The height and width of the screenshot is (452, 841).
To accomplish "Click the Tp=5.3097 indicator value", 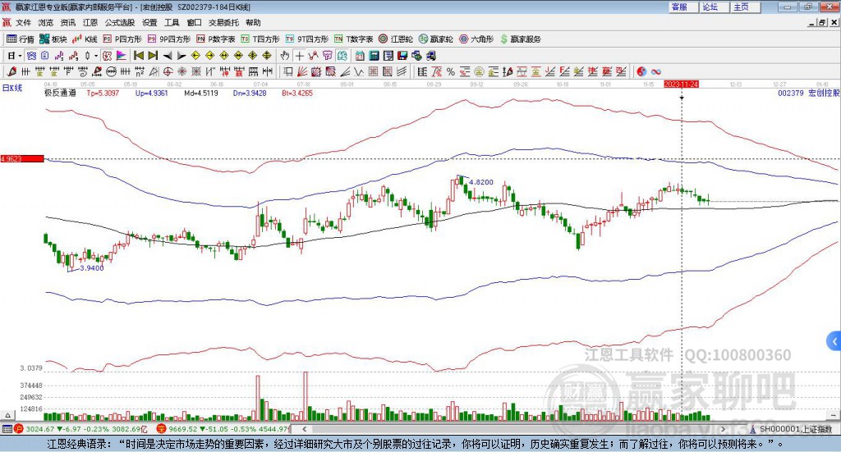I will point(103,94).
